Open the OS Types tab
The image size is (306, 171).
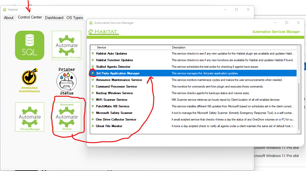[x=74, y=18]
